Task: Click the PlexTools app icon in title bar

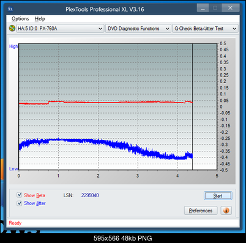Action: 10,9
